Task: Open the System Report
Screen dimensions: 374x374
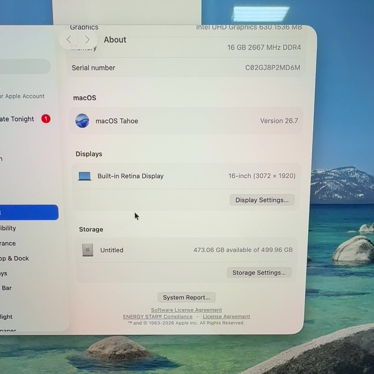Action: pyautogui.click(x=186, y=297)
